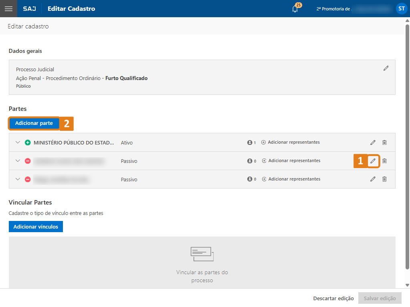Add representatives to first Passivo party
The image size is (410, 307).
click(291, 161)
